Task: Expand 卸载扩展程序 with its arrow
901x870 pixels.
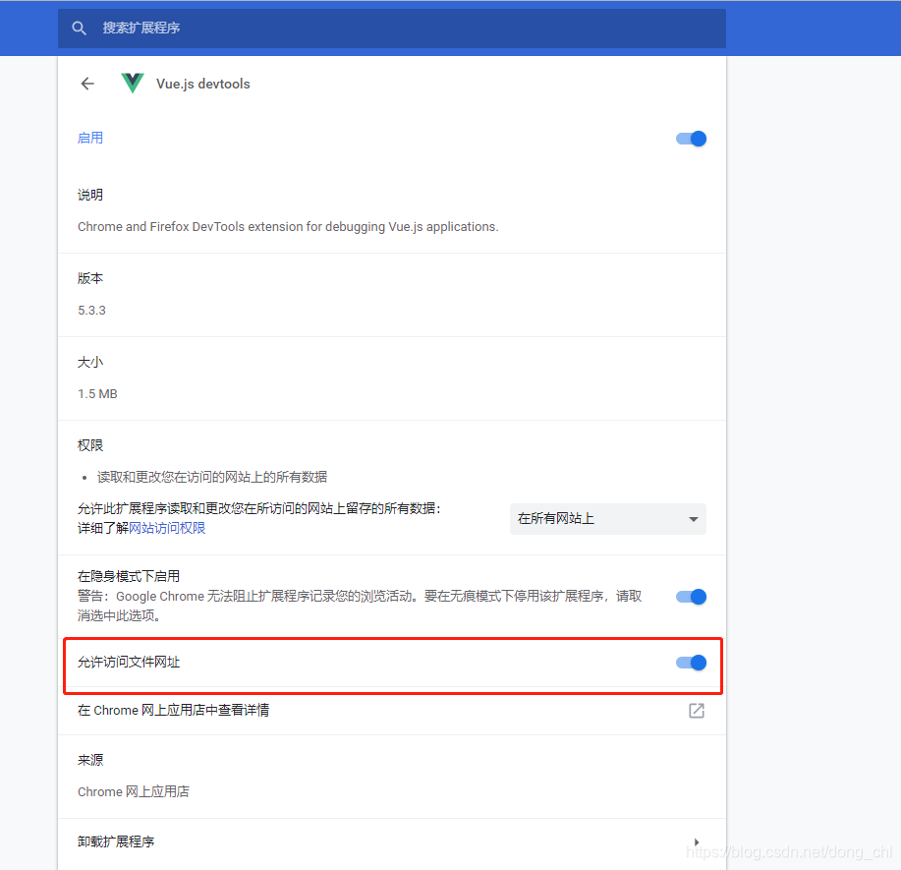Action: [697, 841]
